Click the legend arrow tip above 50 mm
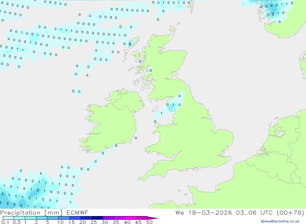The height and width of the screenshot is (224, 306). (153, 218)
